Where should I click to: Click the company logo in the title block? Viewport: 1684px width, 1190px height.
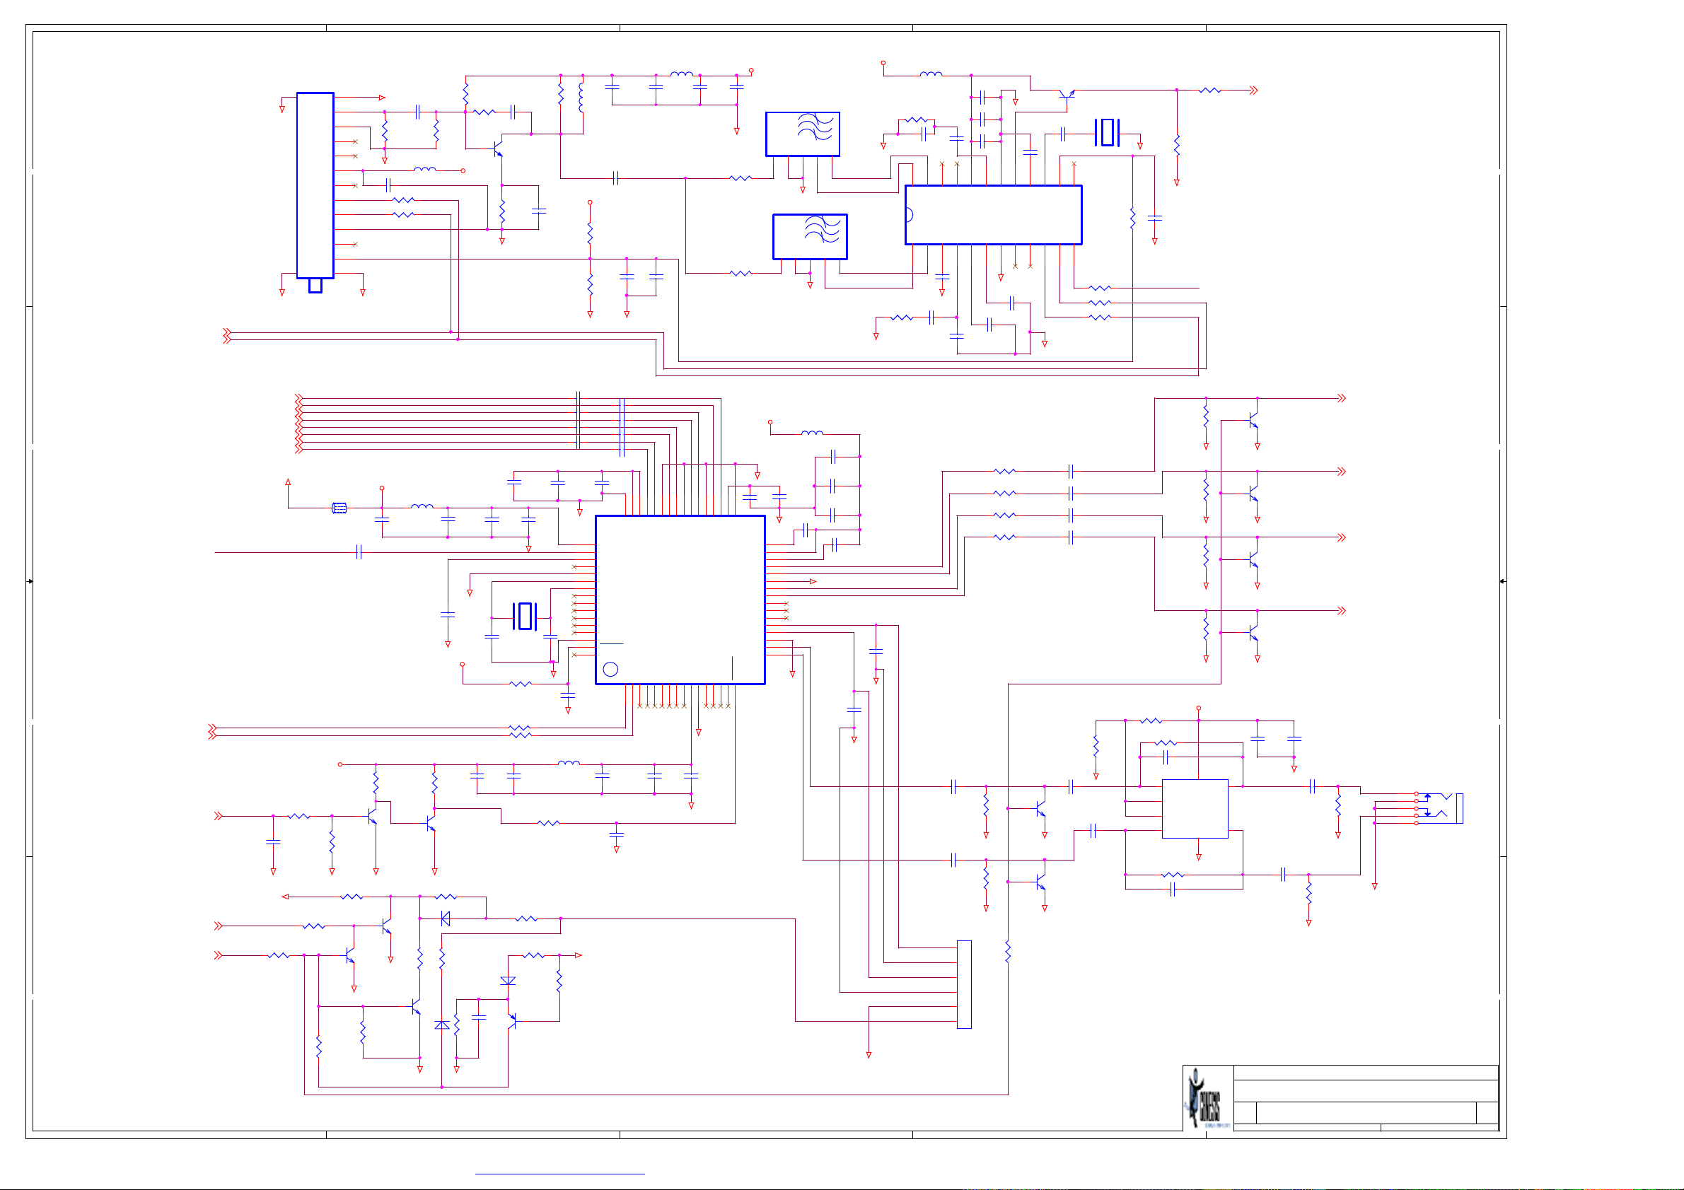(x=1207, y=1097)
